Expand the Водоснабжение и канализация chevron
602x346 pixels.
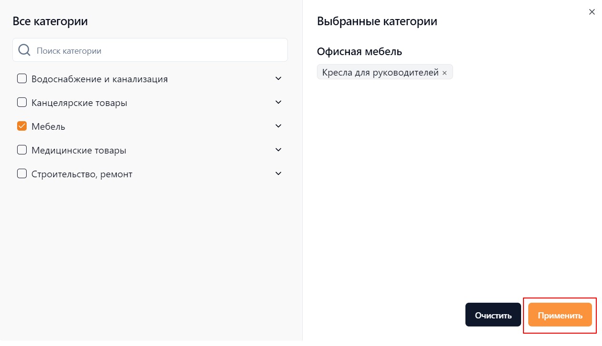coord(279,78)
